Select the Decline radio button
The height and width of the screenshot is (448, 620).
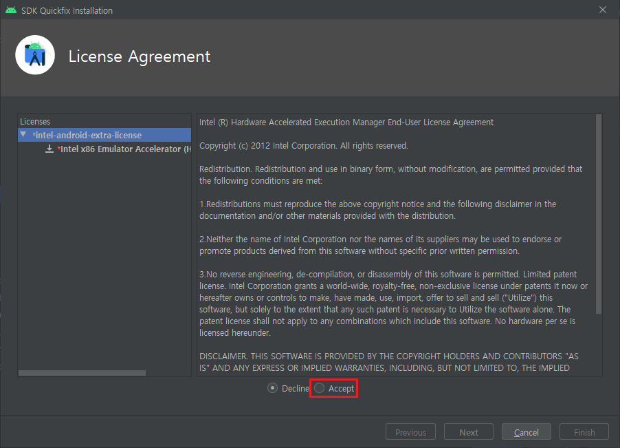point(272,388)
